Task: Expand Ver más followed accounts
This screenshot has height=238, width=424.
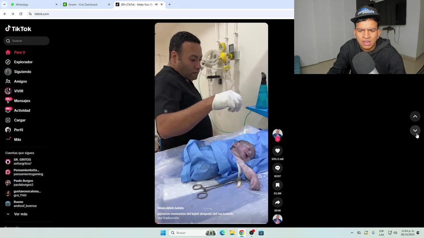Action: coord(21,214)
